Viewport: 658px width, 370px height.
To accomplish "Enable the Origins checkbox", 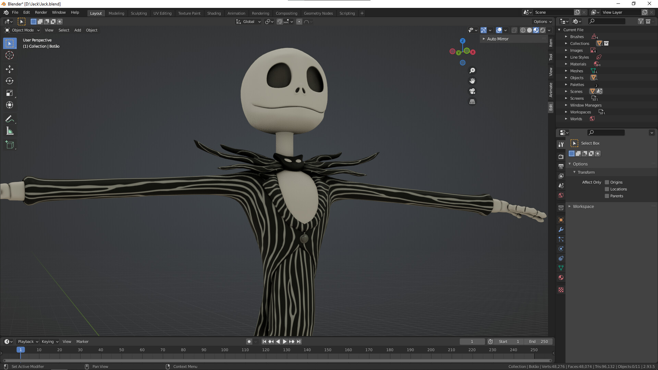I will (x=607, y=182).
